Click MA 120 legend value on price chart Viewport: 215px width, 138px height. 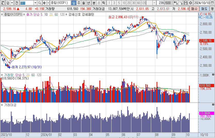point(62,14)
